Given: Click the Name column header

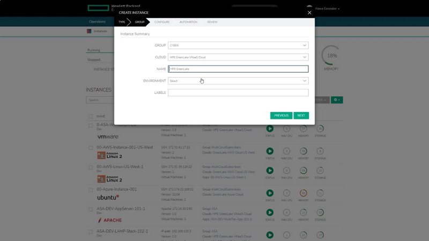Looking at the screenshot, I should pos(101,116).
